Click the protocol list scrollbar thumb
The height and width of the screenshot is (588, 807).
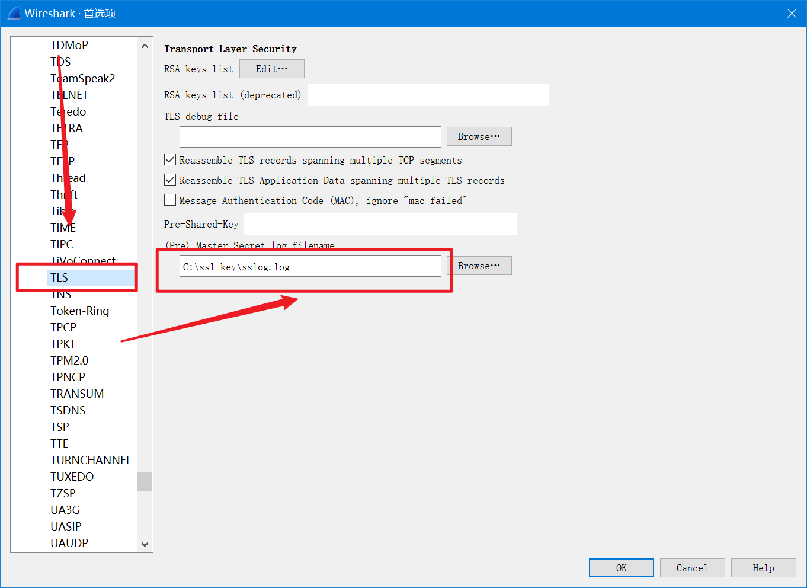point(145,482)
